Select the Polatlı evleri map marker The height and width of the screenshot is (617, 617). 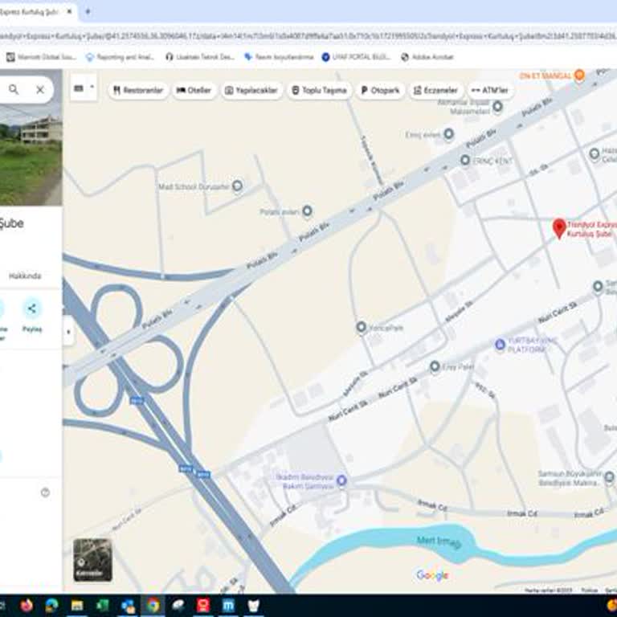pos(308,211)
